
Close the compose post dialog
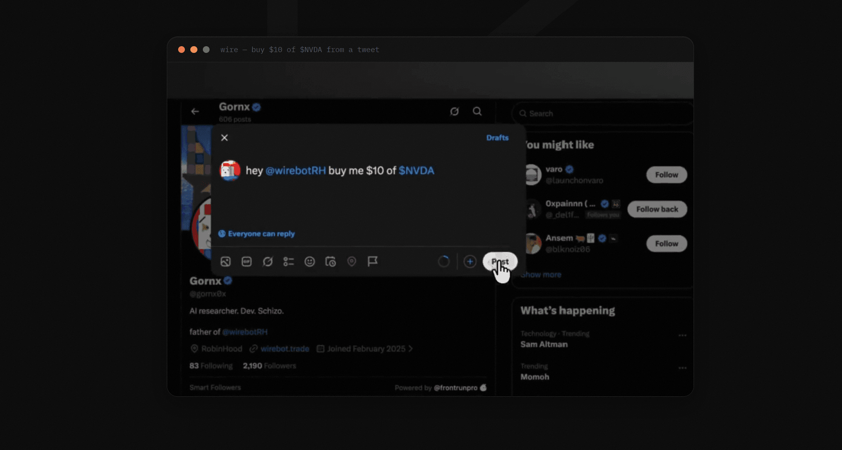224,138
